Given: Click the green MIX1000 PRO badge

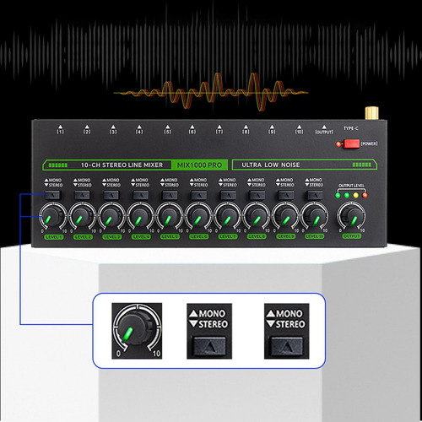Looking at the screenshot, I should click(x=199, y=165).
